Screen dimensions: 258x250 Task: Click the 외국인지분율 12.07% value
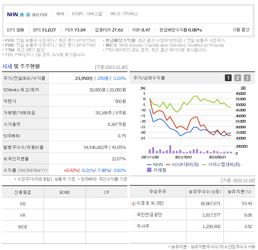pos(119,159)
